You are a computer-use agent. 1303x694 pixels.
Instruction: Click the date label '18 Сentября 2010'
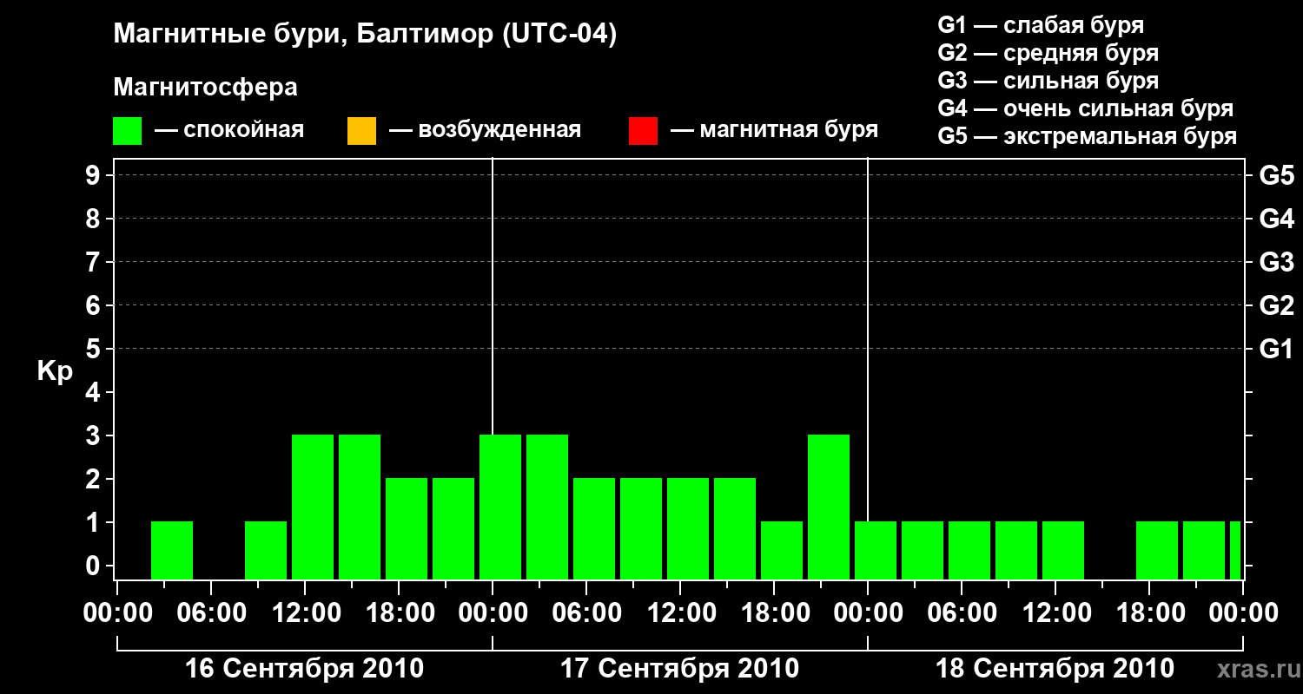click(x=1055, y=669)
